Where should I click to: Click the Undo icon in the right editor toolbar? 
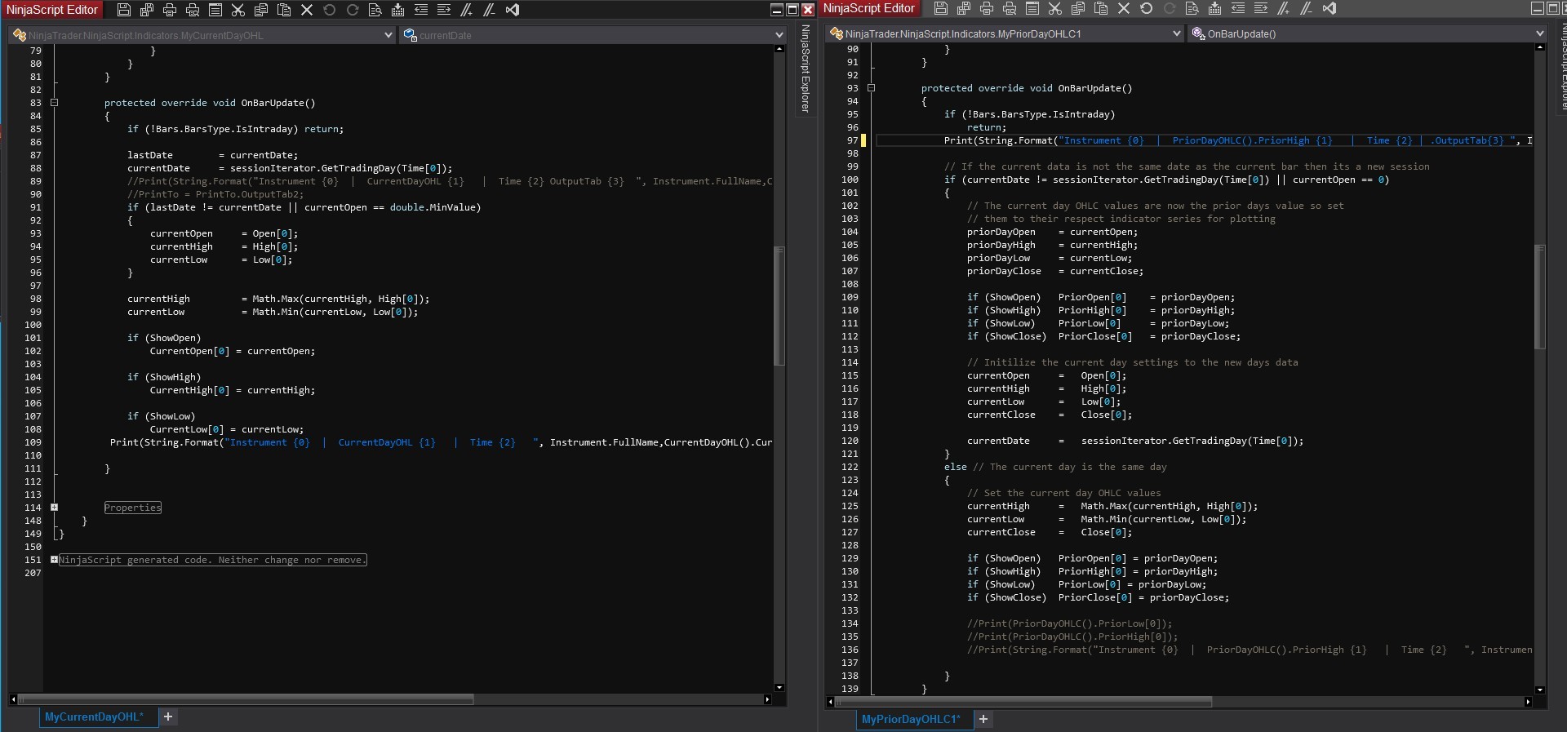tap(1147, 8)
